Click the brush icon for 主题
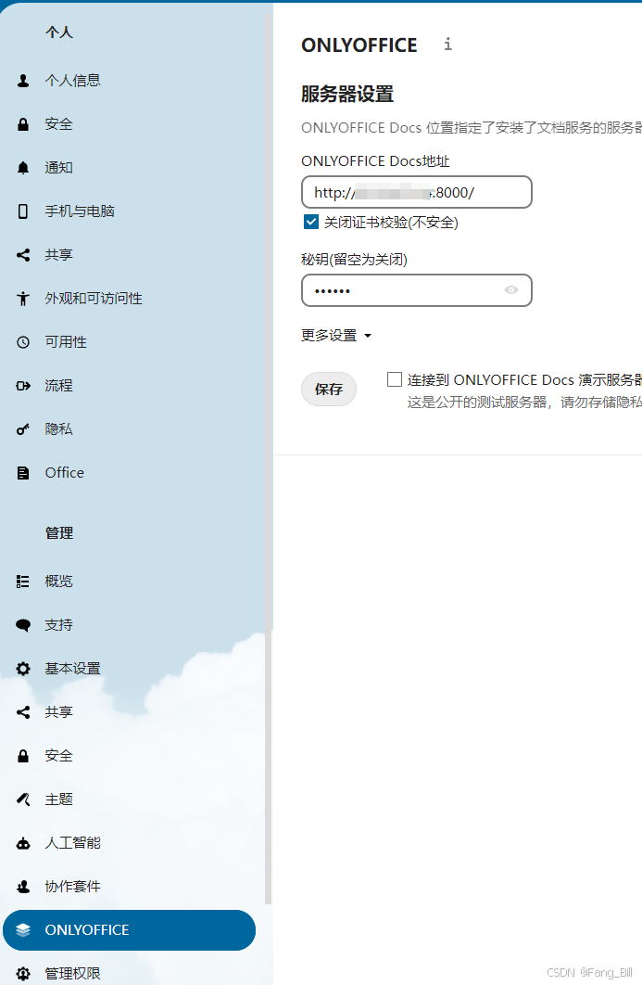642x985 pixels. click(23, 800)
